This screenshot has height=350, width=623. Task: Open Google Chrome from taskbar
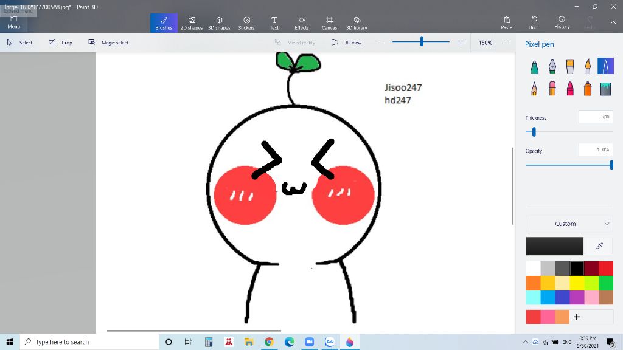(x=269, y=341)
